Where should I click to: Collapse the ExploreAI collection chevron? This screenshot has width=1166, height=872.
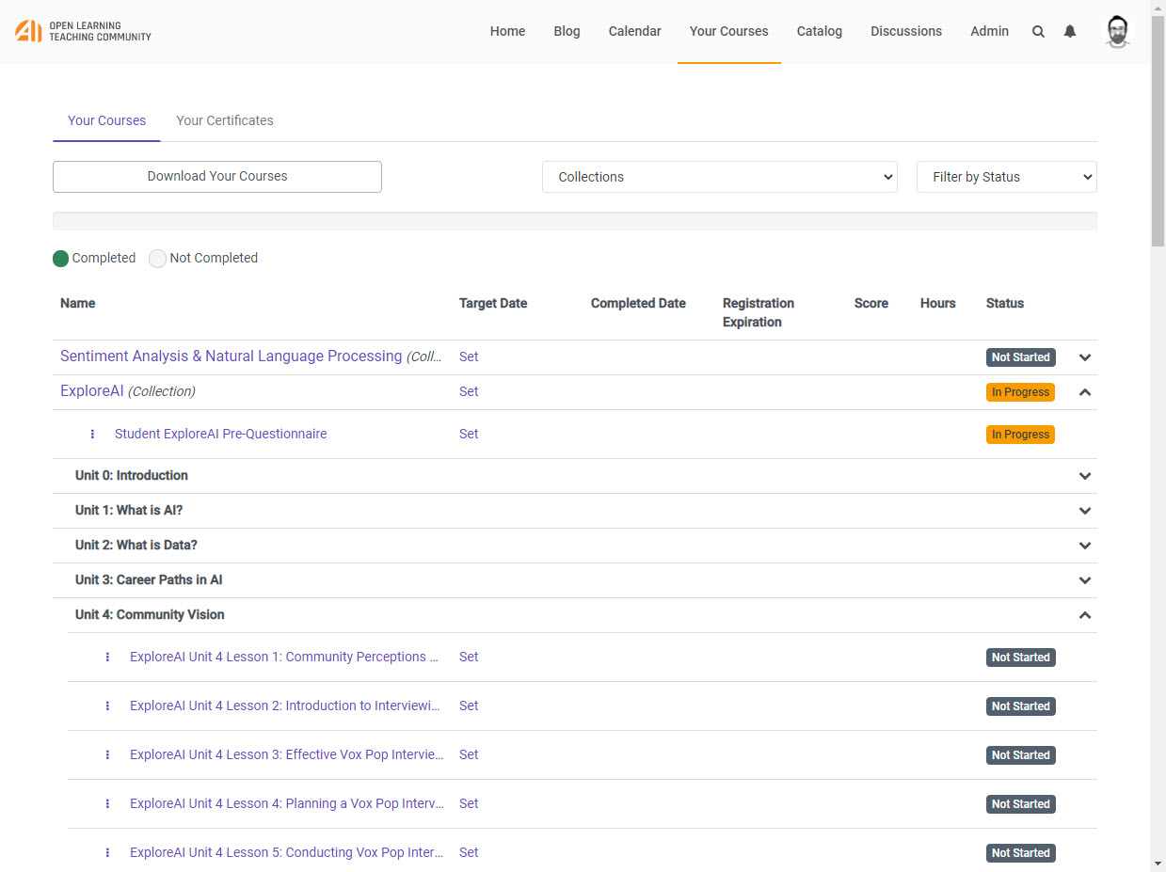point(1085,392)
